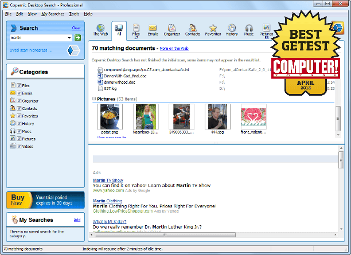Open the Martin TV Show ad link
Image resolution: width=351 pixels, height=255 pixels.
coord(108,180)
